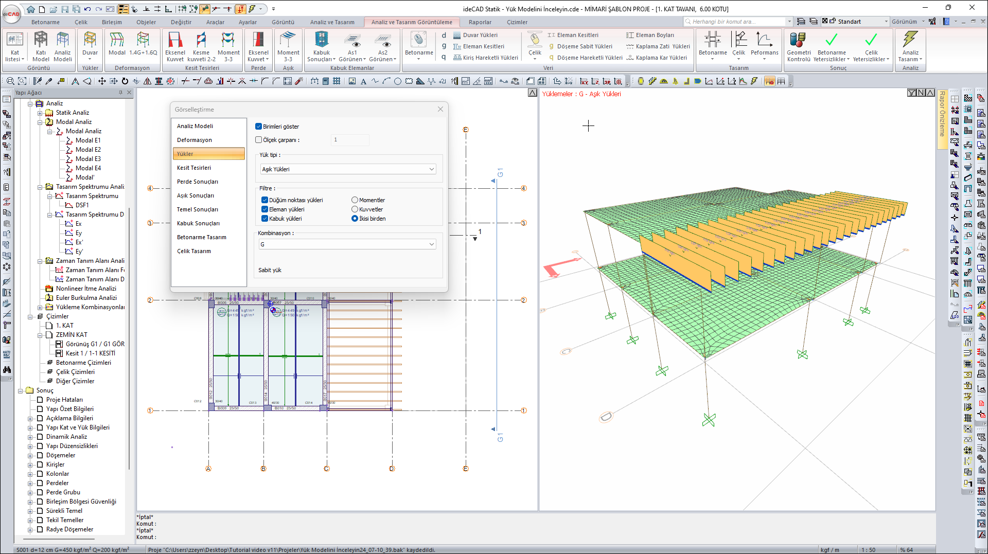Click the Ölçek çarpanı value field
Image resolution: width=988 pixels, height=554 pixels.
(x=350, y=140)
